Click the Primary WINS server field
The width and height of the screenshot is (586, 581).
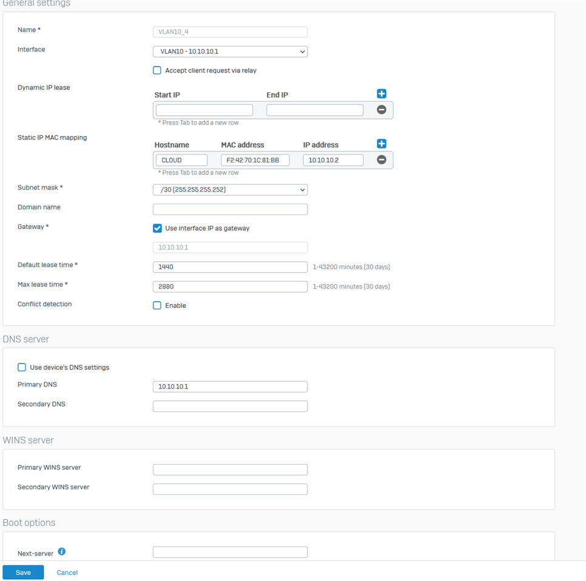click(231, 470)
